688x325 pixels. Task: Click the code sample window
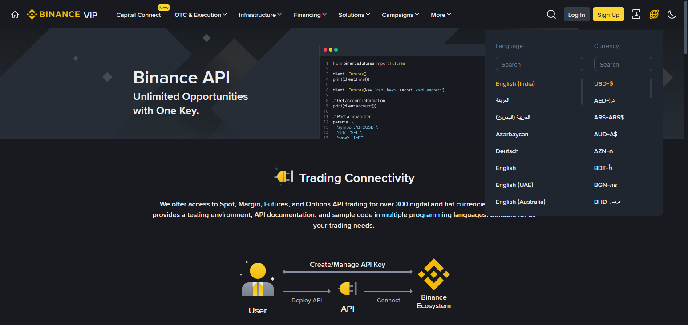[402, 92]
